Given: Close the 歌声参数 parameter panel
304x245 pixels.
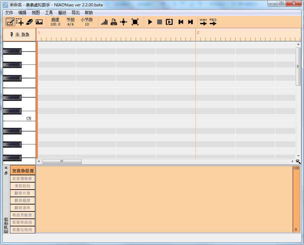Looking at the screenshot, I should coord(6,168).
